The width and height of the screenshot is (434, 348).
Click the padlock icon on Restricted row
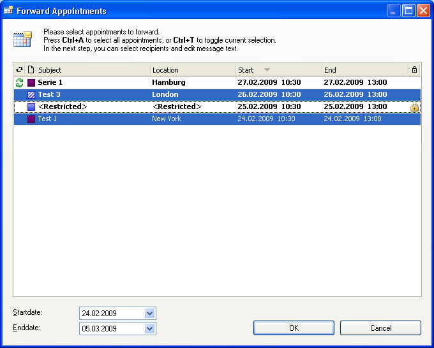pos(414,107)
